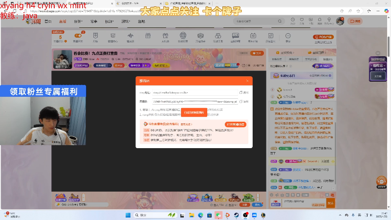Copy the stream key in the dialog
The width and height of the screenshot is (391, 220).
pyautogui.click(x=244, y=102)
